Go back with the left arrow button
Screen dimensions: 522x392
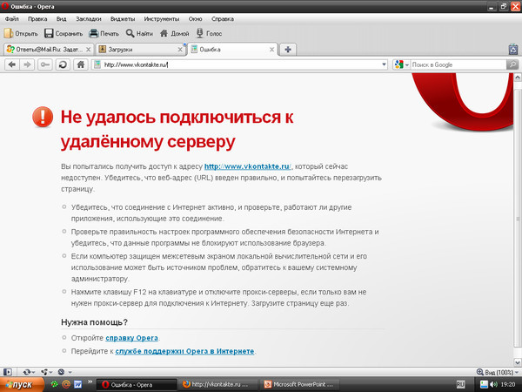coord(12,64)
